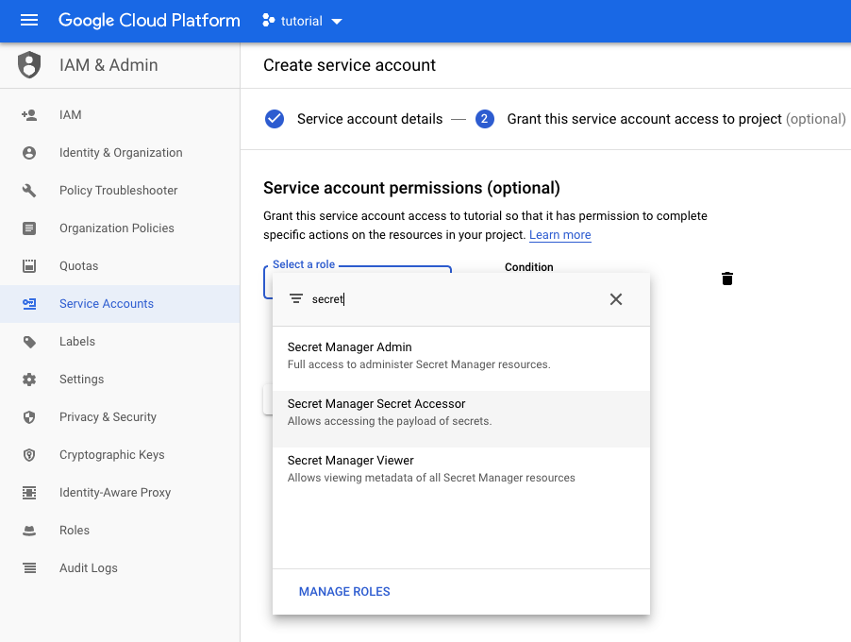Screen dimensions: 851x642
Task: Click the tutorial project hexagon icon
Action: [x=268, y=21]
